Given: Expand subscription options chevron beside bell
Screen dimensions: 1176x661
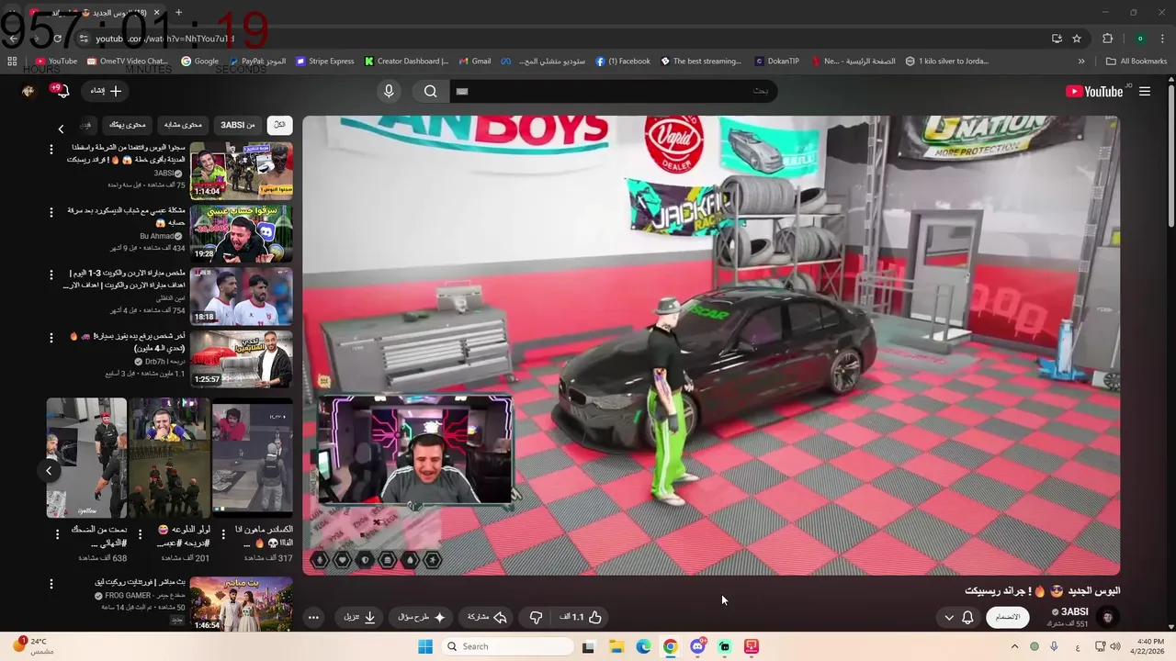Looking at the screenshot, I should coord(949,617).
